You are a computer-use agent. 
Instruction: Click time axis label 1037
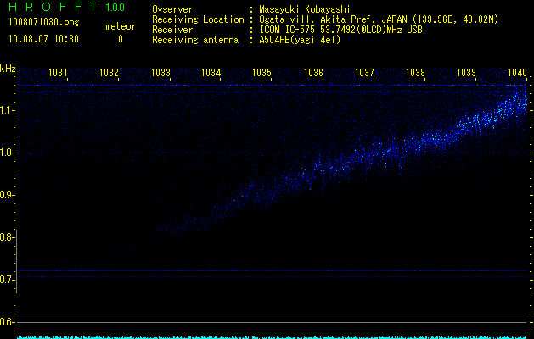364,72
